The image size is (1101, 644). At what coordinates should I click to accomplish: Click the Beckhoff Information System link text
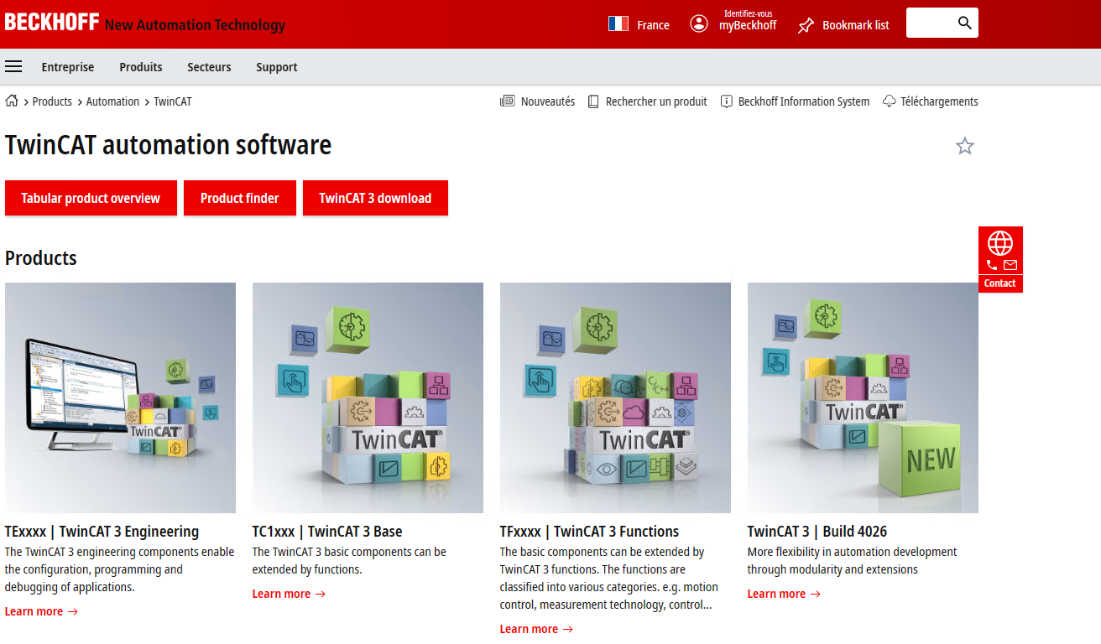[804, 101]
